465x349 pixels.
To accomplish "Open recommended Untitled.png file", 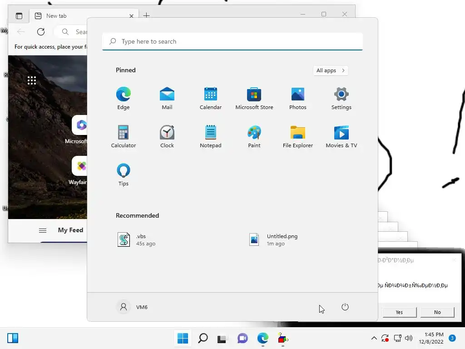I will point(273,240).
